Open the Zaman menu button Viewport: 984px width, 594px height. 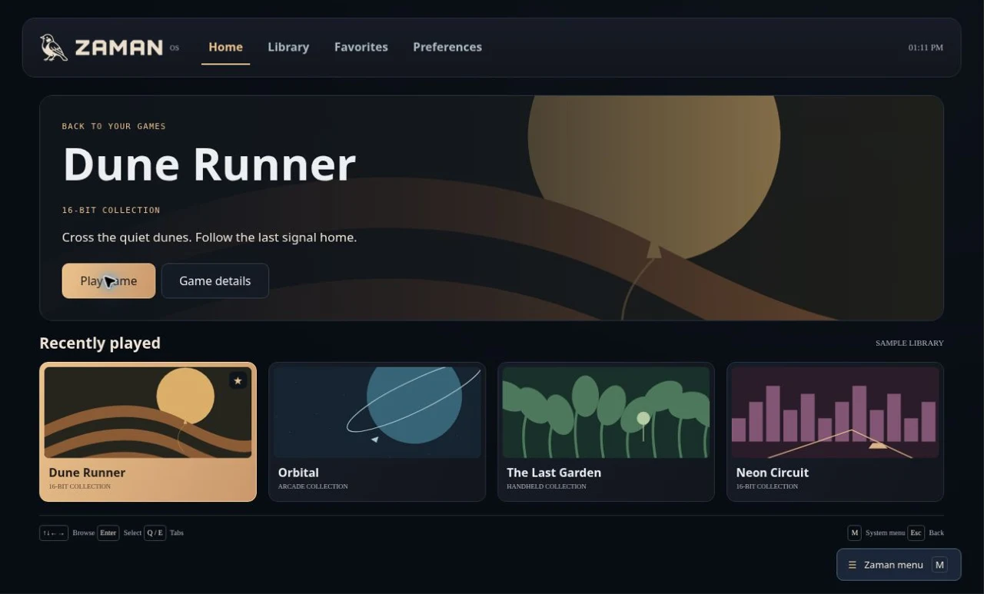point(899,565)
